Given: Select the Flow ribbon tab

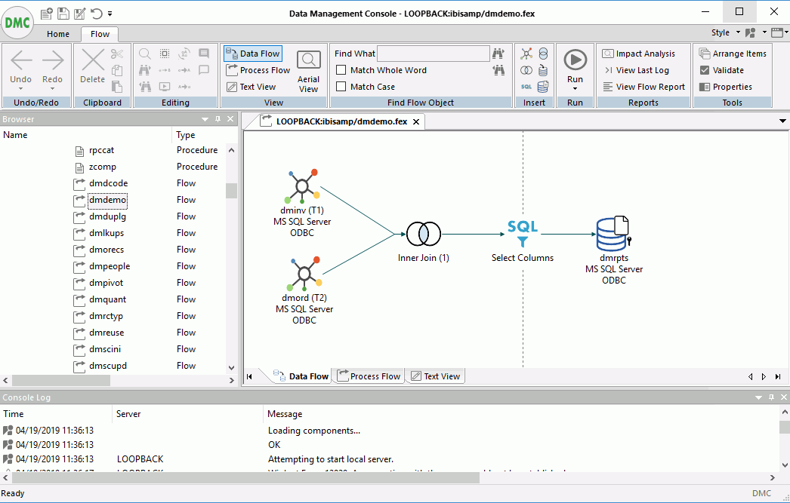Looking at the screenshot, I should point(100,34).
